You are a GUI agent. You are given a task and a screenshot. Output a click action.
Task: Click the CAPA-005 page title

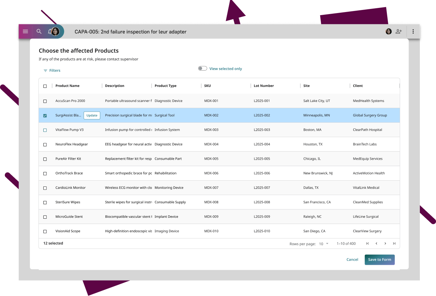[131, 32]
